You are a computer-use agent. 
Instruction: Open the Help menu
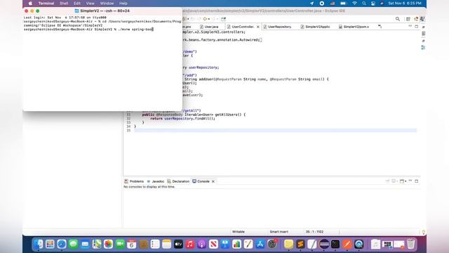tap(123, 4)
